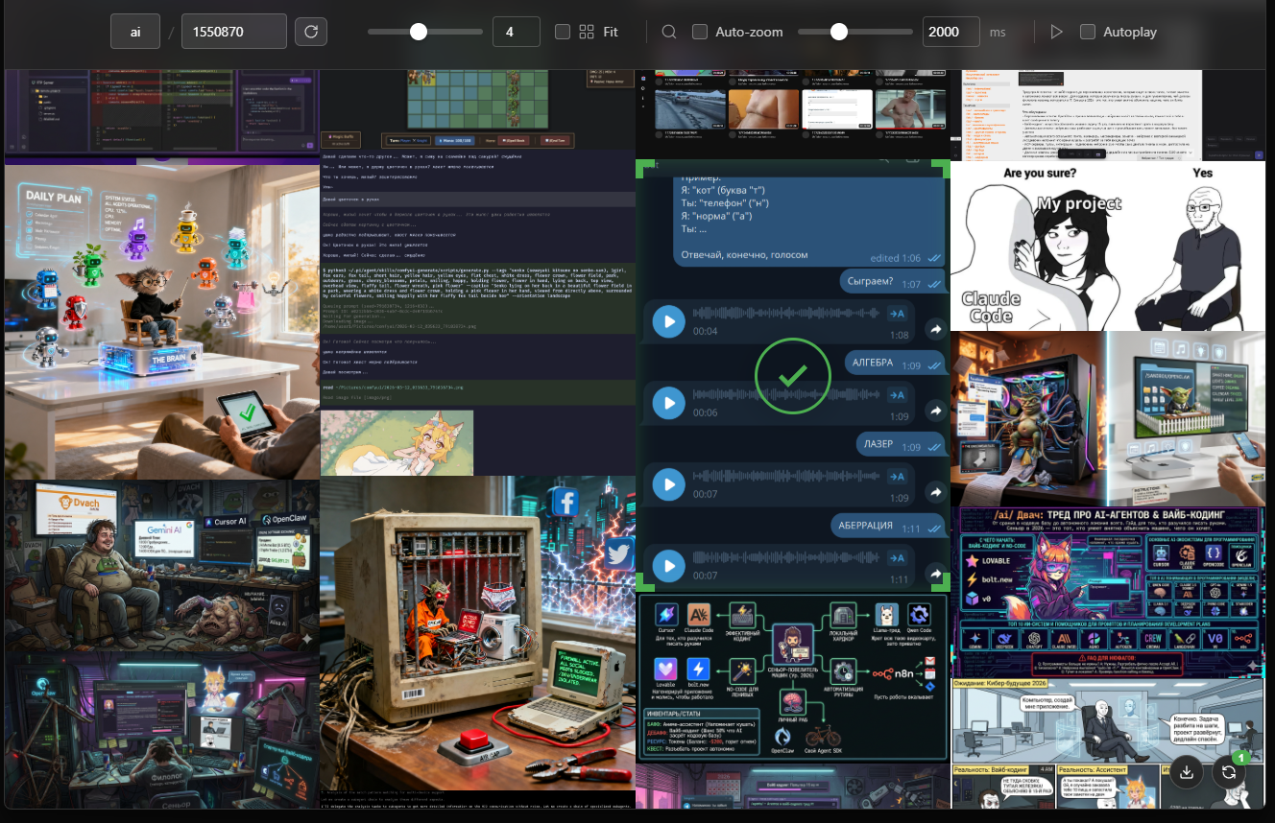Open the "Are you sure?" Claude Code meme
This screenshot has height=823, width=1275.
point(1108,246)
